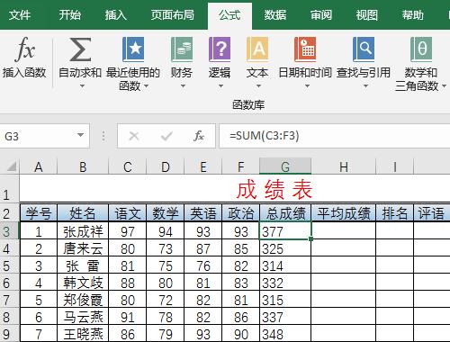
Task: Select column A header
Action: (39, 166)
